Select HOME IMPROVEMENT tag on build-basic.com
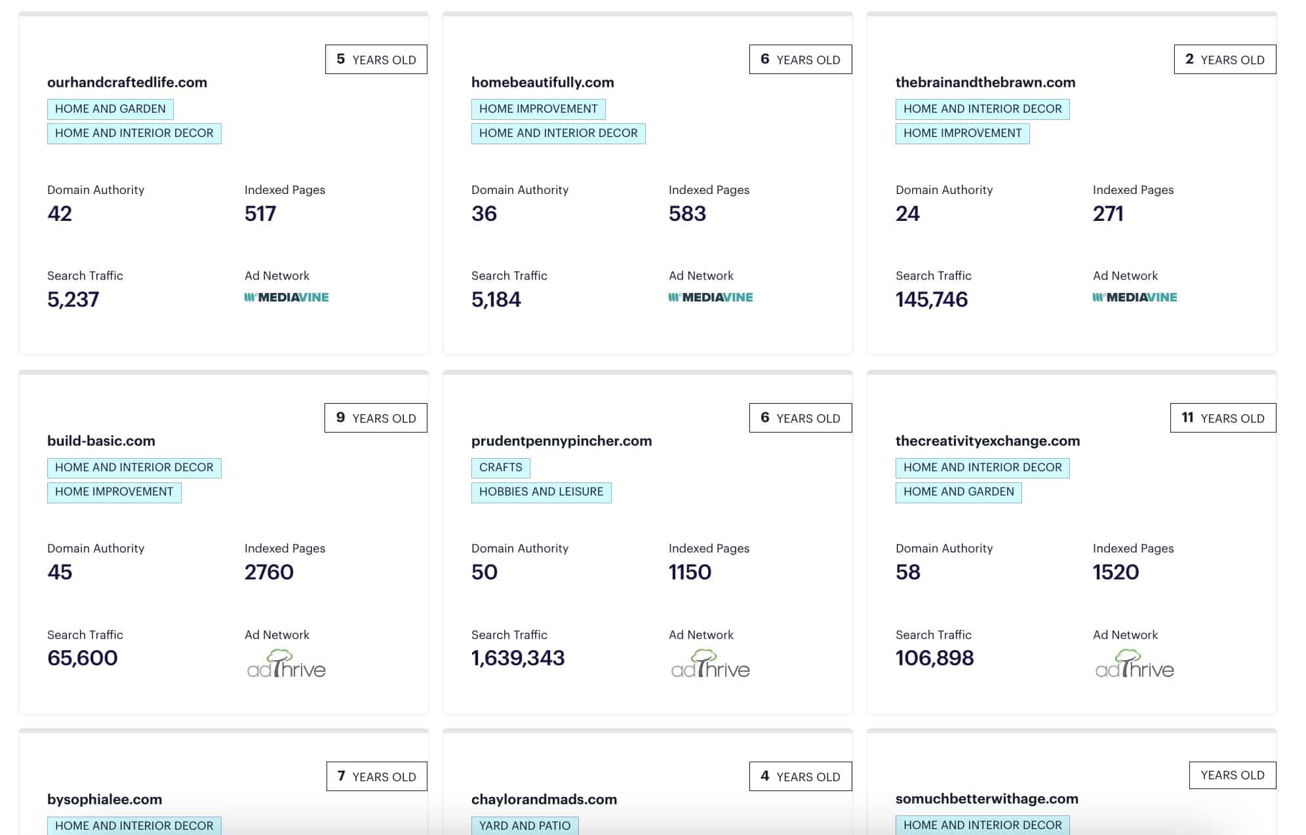This screenshot has height=835, width=1306. coord(114,492)
